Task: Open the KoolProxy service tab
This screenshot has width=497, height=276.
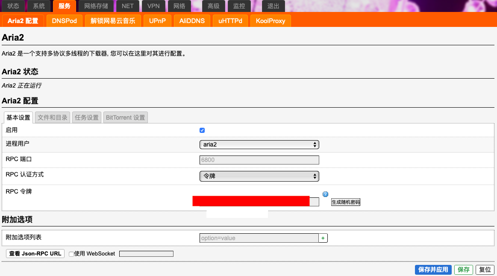Action: (x=271, y=21)
